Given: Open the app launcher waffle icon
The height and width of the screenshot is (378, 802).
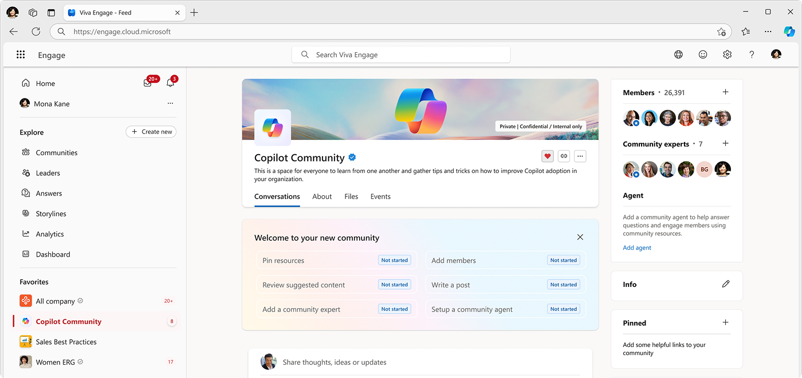Looking at the screenshot, I should pos(21,54).
